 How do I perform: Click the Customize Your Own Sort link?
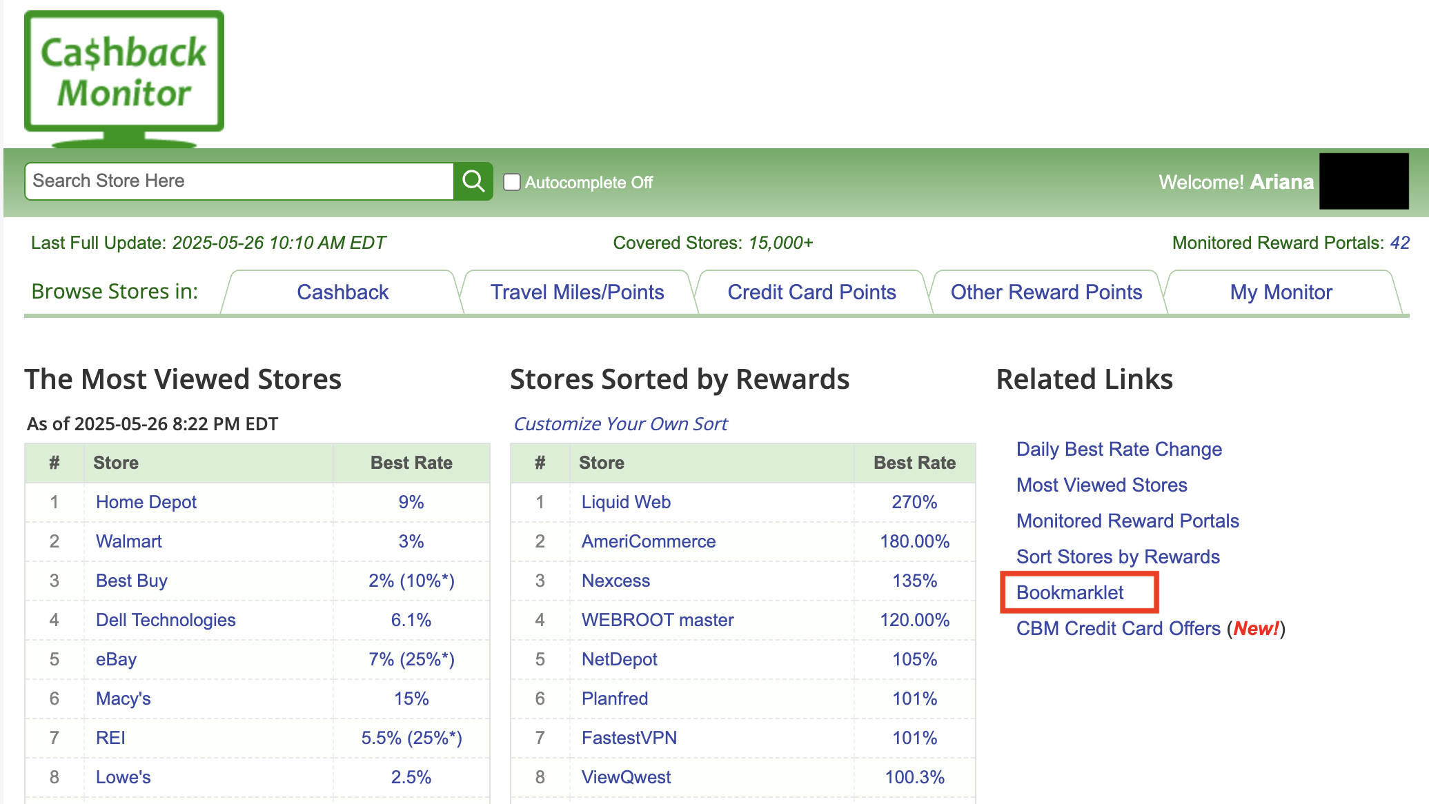coord(621,424)
